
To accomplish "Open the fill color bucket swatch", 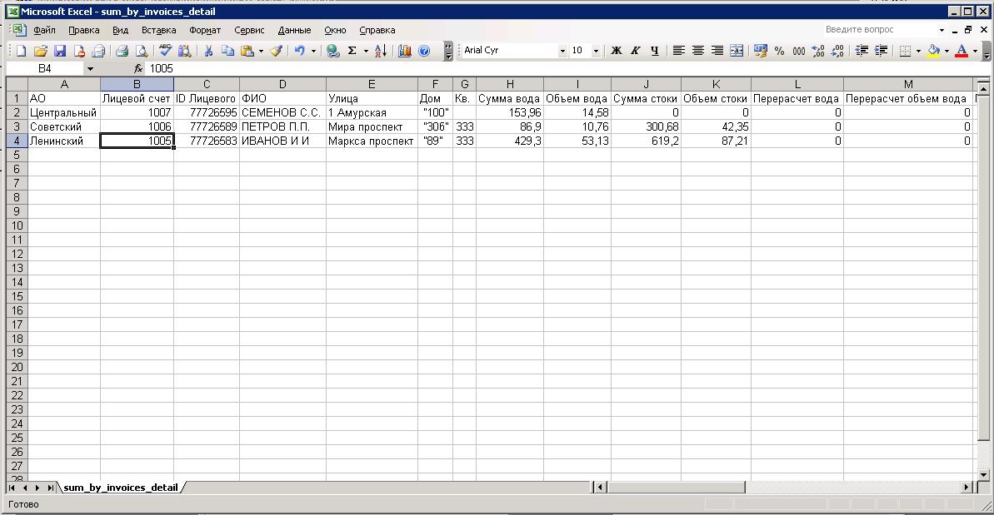I will 933,51.
